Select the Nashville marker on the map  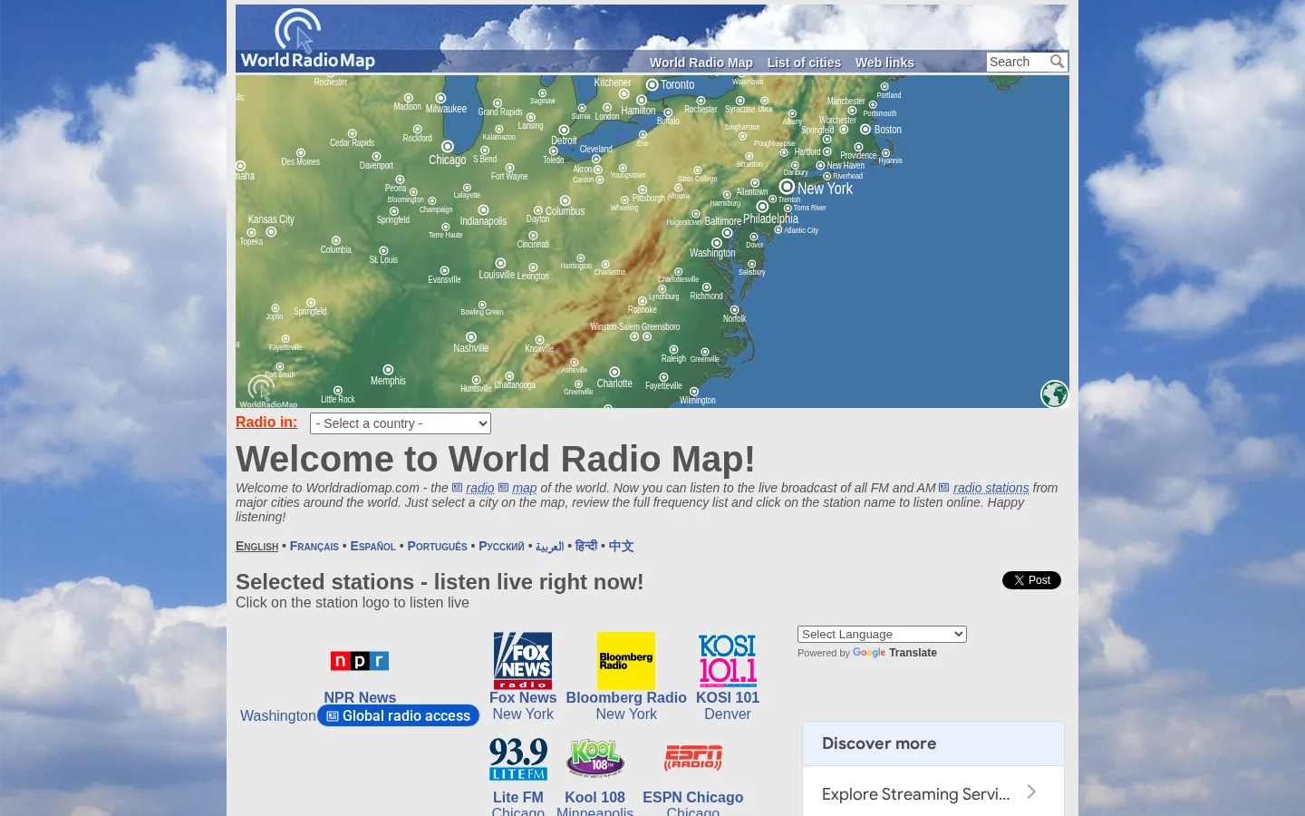point(471,337)
